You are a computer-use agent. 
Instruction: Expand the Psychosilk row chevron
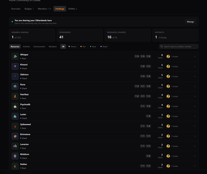point(195,106)
